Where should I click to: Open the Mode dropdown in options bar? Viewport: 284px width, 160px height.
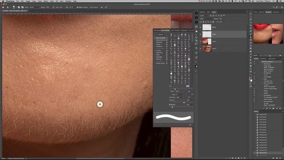(34, 7)
